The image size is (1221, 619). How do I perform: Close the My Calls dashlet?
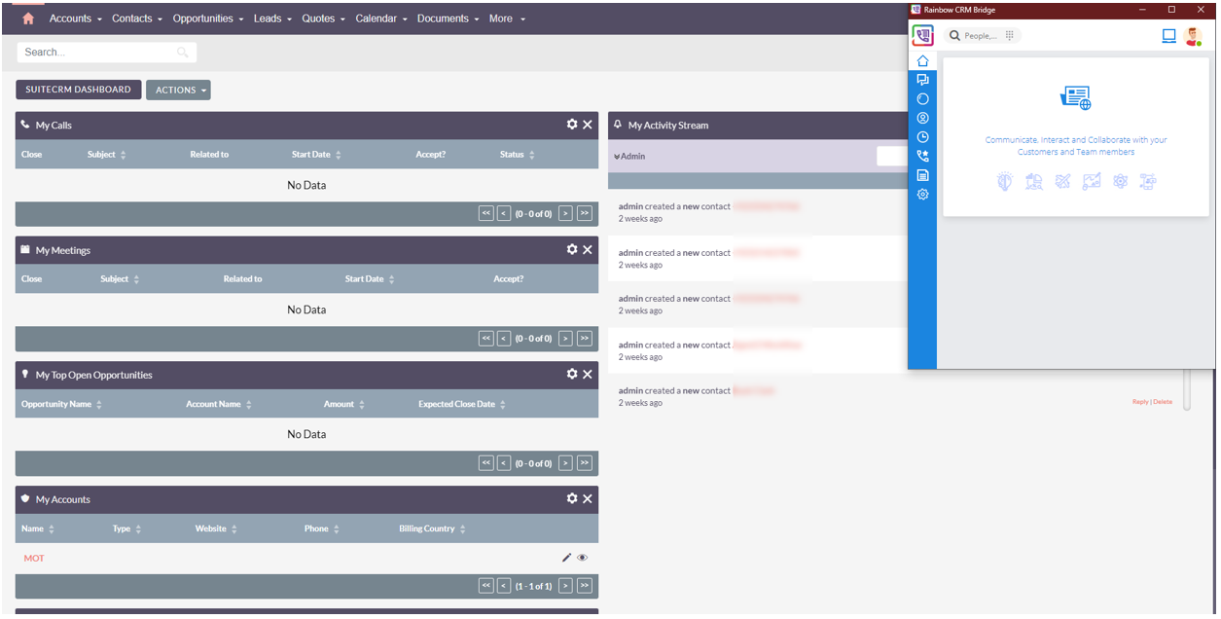click(x=588, y=125)
